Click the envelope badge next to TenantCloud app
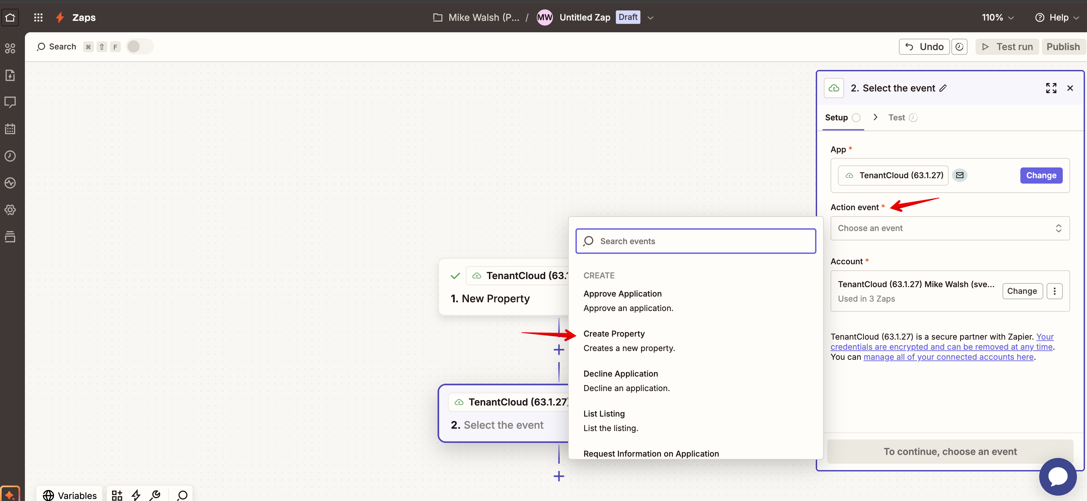Viewport: 1087px width, 501px height. click(959, 176)
